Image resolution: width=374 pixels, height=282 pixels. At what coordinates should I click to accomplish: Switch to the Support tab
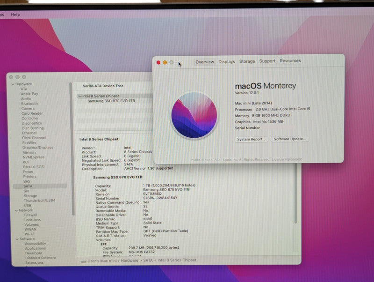(x=267, y=61)
